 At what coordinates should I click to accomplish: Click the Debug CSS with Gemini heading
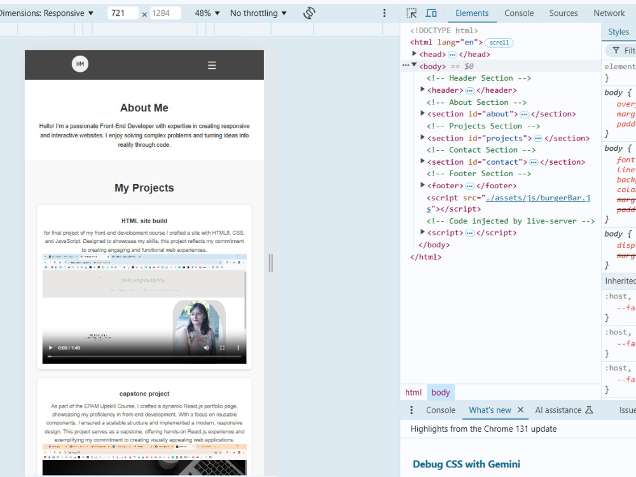(x=466, y=464)
